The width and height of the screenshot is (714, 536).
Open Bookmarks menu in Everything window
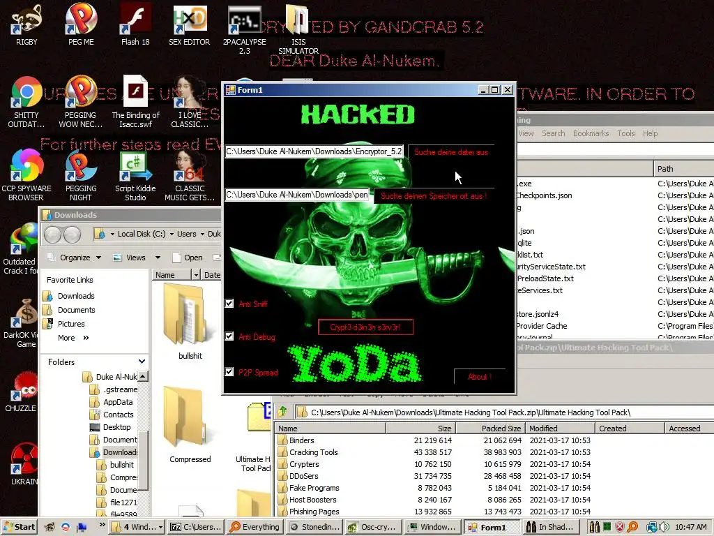point(591,133)
